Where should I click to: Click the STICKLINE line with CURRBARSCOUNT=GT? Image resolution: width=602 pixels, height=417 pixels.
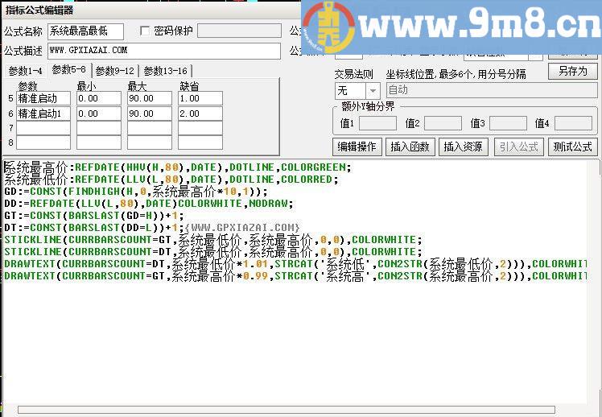(x=213, y=240)
